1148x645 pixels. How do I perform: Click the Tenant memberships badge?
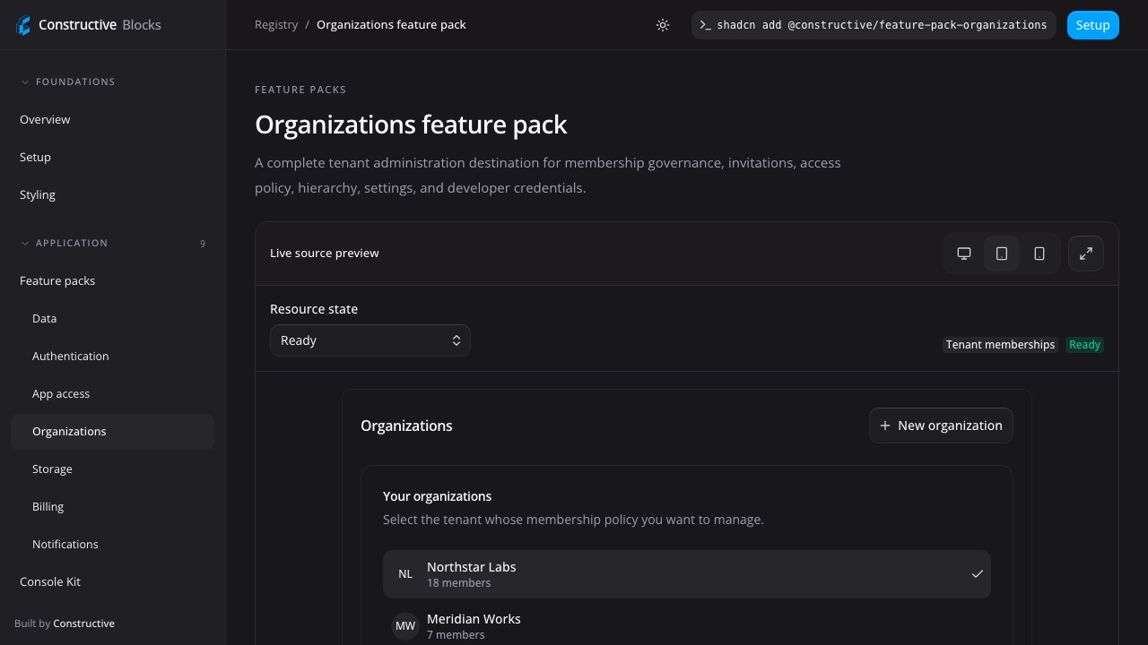1000,345
